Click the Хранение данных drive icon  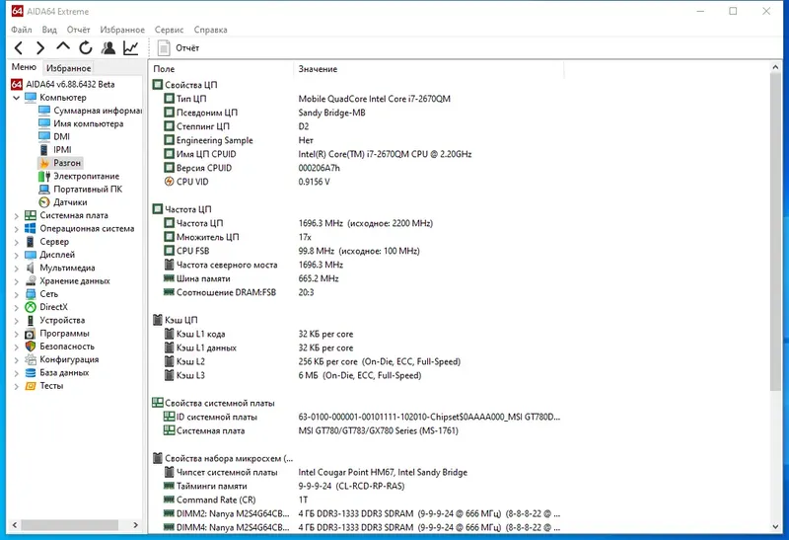[31, 280]
